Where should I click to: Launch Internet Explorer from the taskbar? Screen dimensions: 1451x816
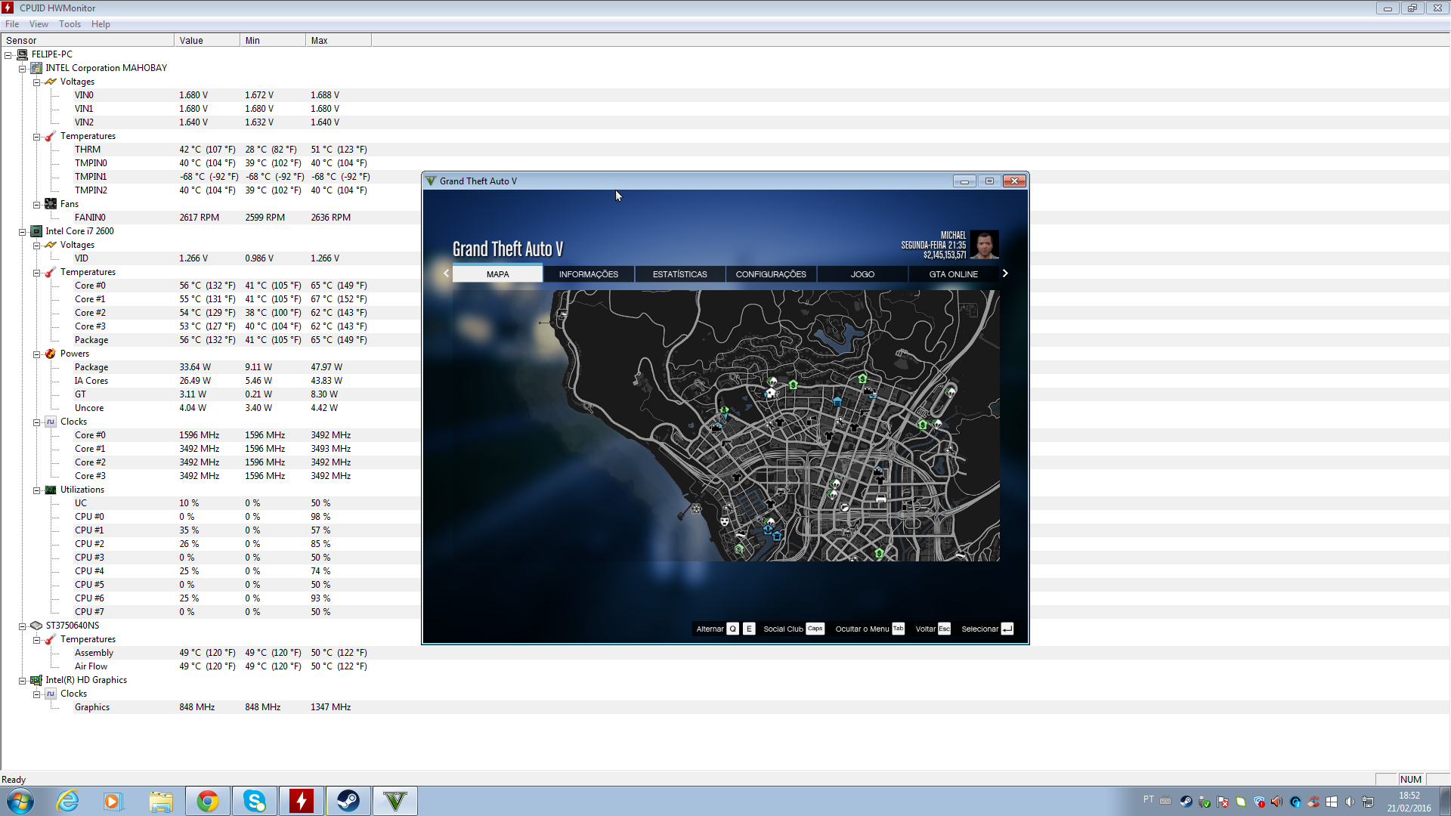[68, 801]
